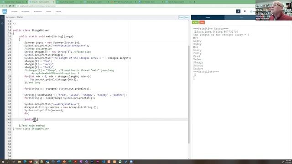
Task: Select the third browser tab
Action: click(x=69, y=2)
